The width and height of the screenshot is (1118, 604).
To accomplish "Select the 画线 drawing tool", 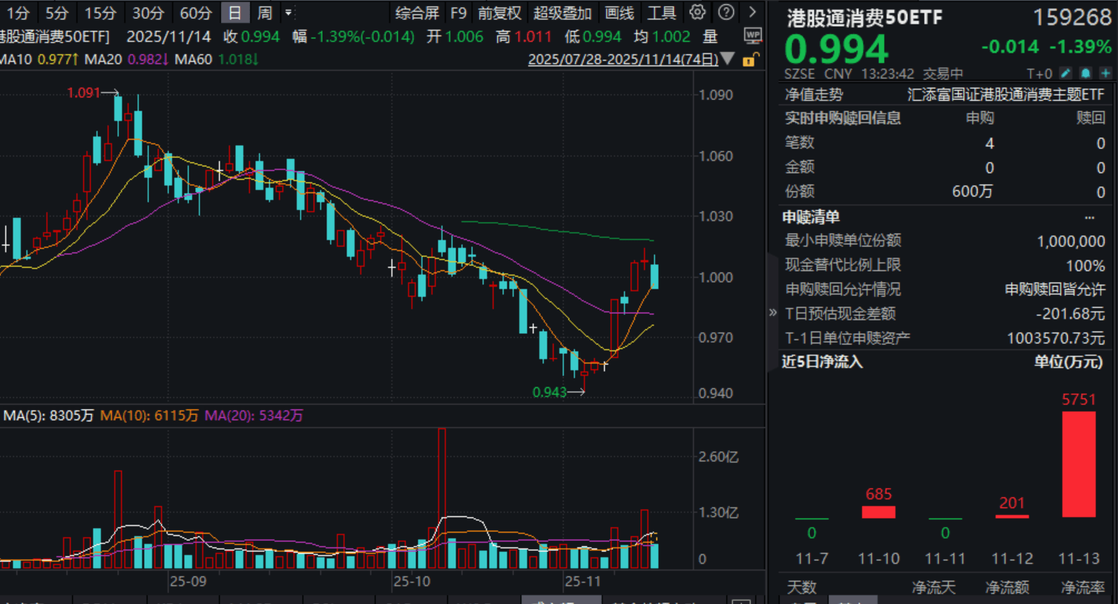I will click(x=619, y=13).
